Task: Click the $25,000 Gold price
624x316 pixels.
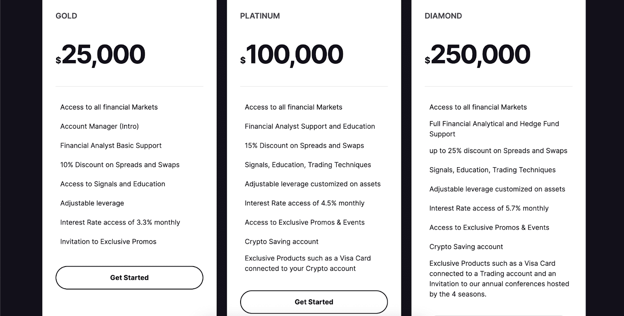Action: (101, 55)
